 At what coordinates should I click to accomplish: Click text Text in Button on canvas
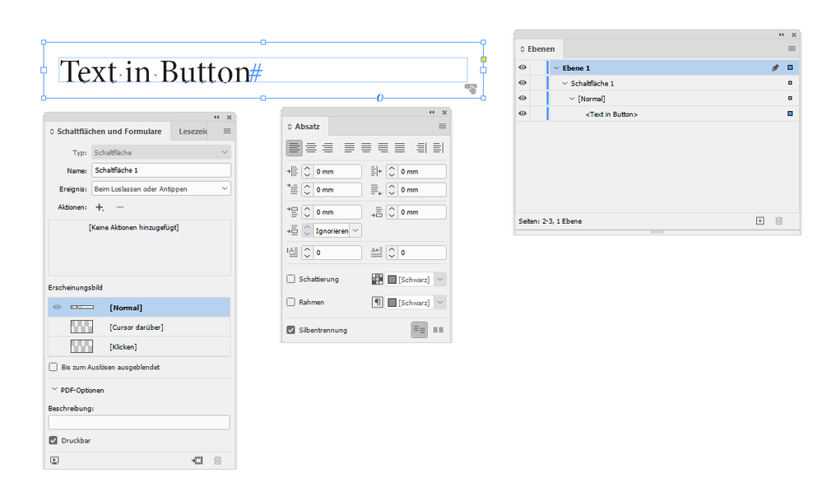tap(155, 72)
